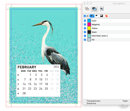The width and height of the screenshot is (130, 111).
Task: Open the dropdown arrow below the panel
Action: pyautogui.click(x=123, y=105)
